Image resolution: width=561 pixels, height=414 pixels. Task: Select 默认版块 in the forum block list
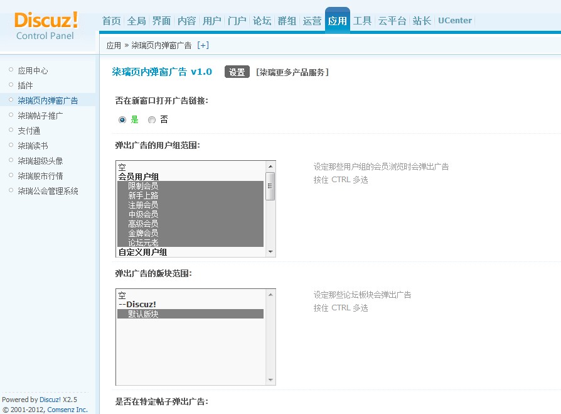point(190,314)
